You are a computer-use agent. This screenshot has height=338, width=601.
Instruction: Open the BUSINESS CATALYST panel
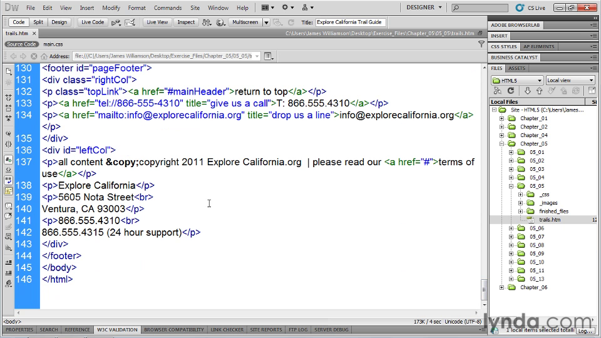[514, 58]
